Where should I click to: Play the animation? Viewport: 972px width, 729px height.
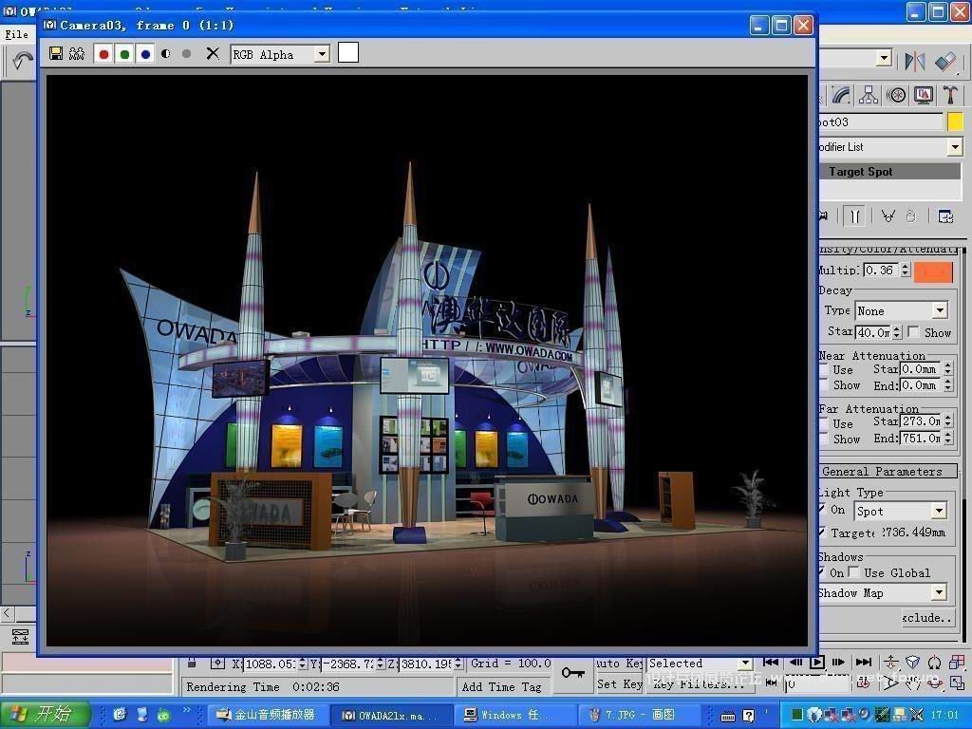pyautogui.click(x=817, y=662)
